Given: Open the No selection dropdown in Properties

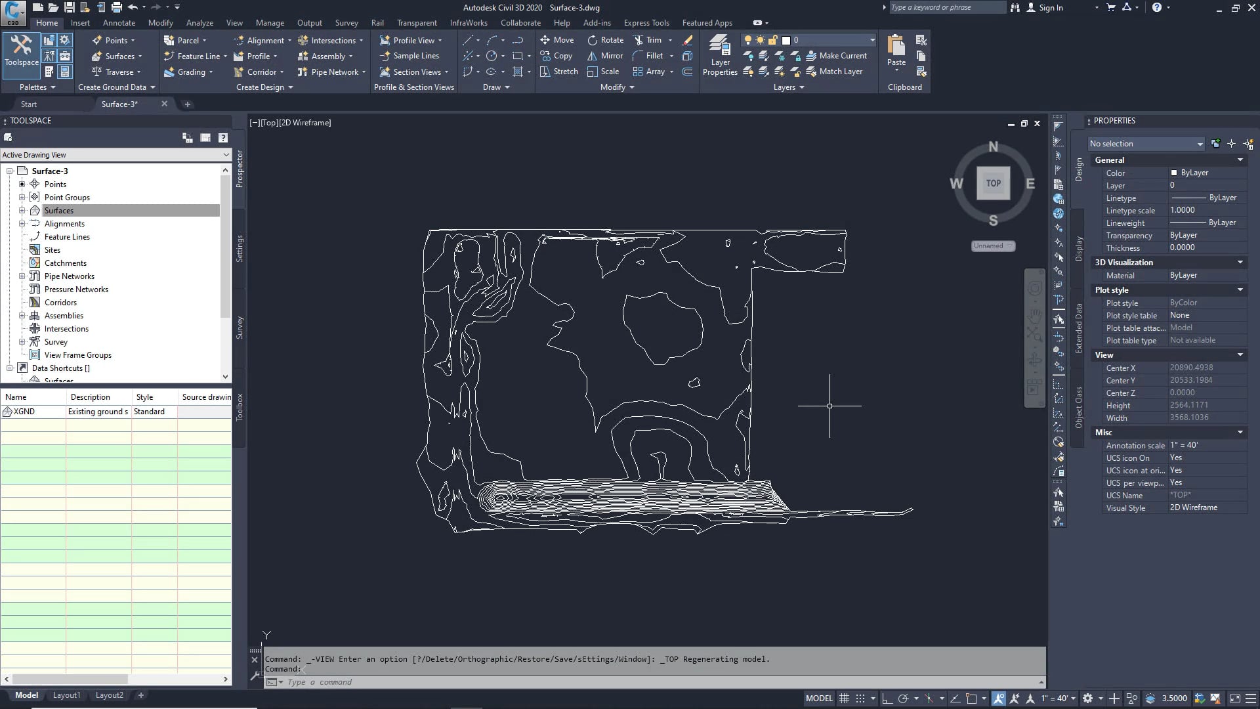Looking at the screenshot, I should click(x=1200, y=144).
